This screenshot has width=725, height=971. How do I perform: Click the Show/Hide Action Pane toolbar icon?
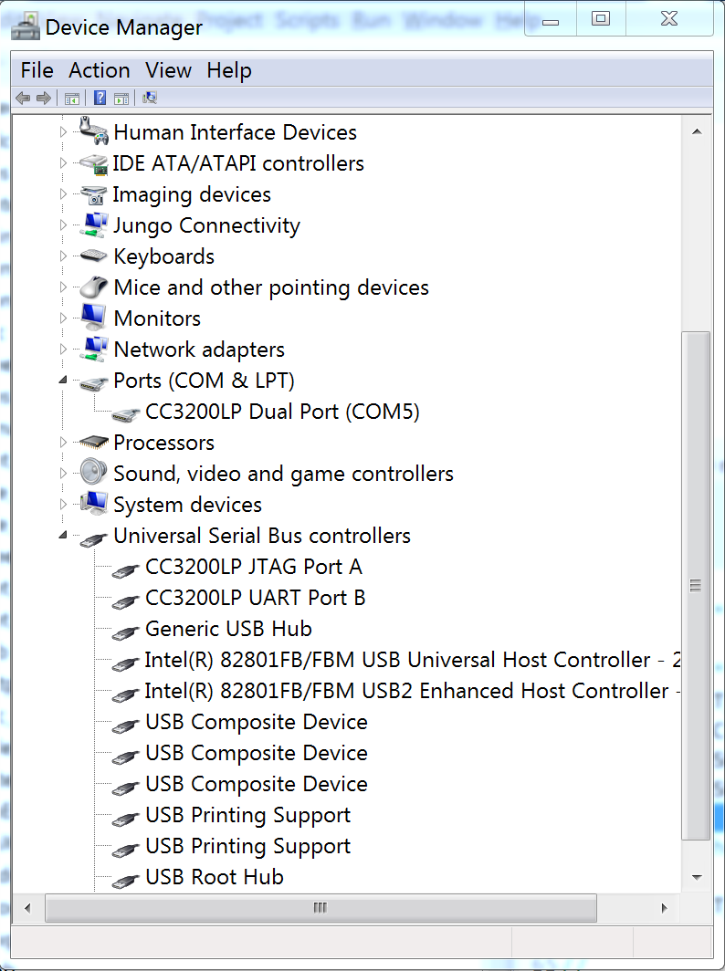tap(121, 98)
